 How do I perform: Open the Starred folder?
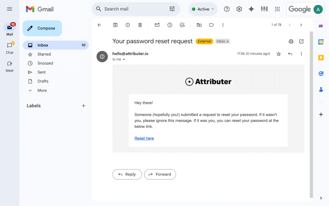[x=44, y=54]
